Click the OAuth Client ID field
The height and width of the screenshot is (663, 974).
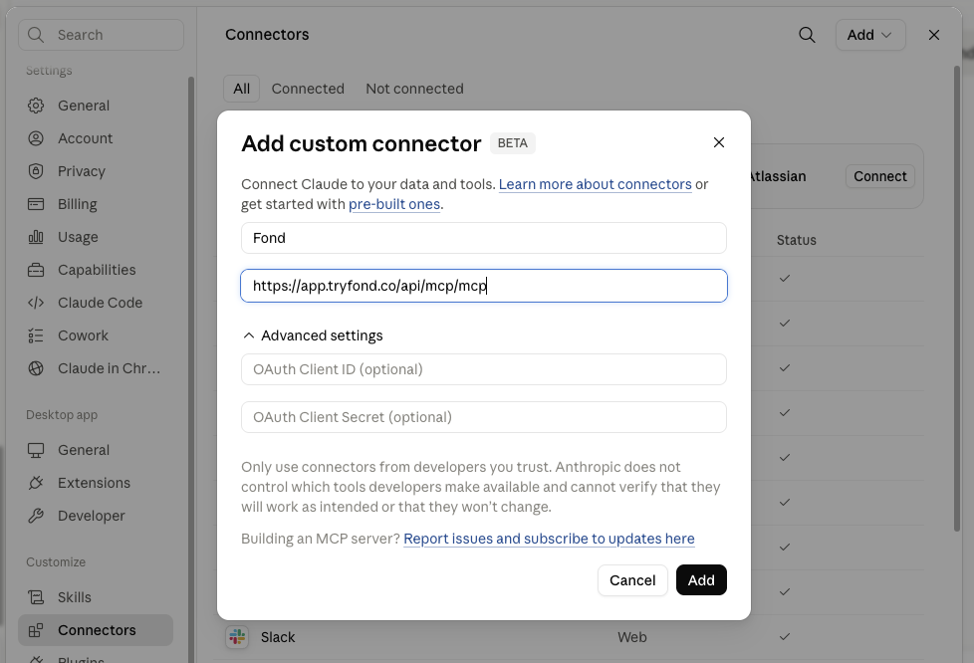[x=484, y=369]
